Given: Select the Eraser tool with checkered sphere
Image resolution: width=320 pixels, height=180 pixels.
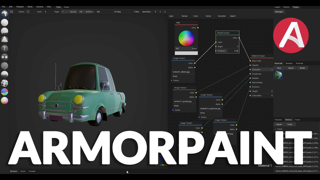Looking at the screenshot, I should [x=4, y=22].
